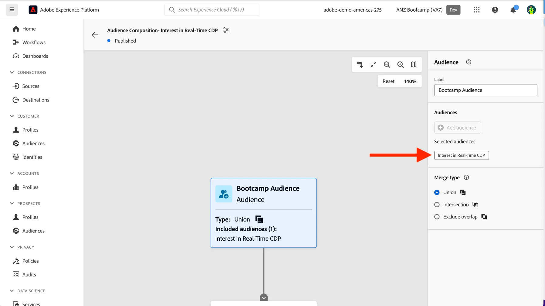Click the fit-to-screen collapse icon
Image resolution: width=545 pixels, height=306 pixels.
tap(373, 64)
